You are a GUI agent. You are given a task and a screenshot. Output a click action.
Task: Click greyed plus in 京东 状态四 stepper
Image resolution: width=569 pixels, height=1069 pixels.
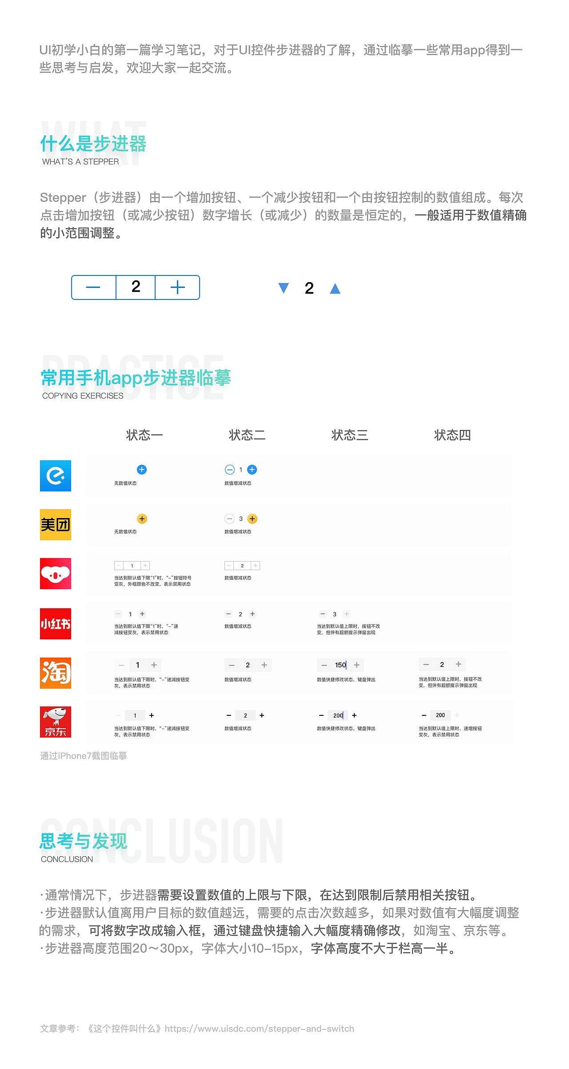tap(457, 715)
